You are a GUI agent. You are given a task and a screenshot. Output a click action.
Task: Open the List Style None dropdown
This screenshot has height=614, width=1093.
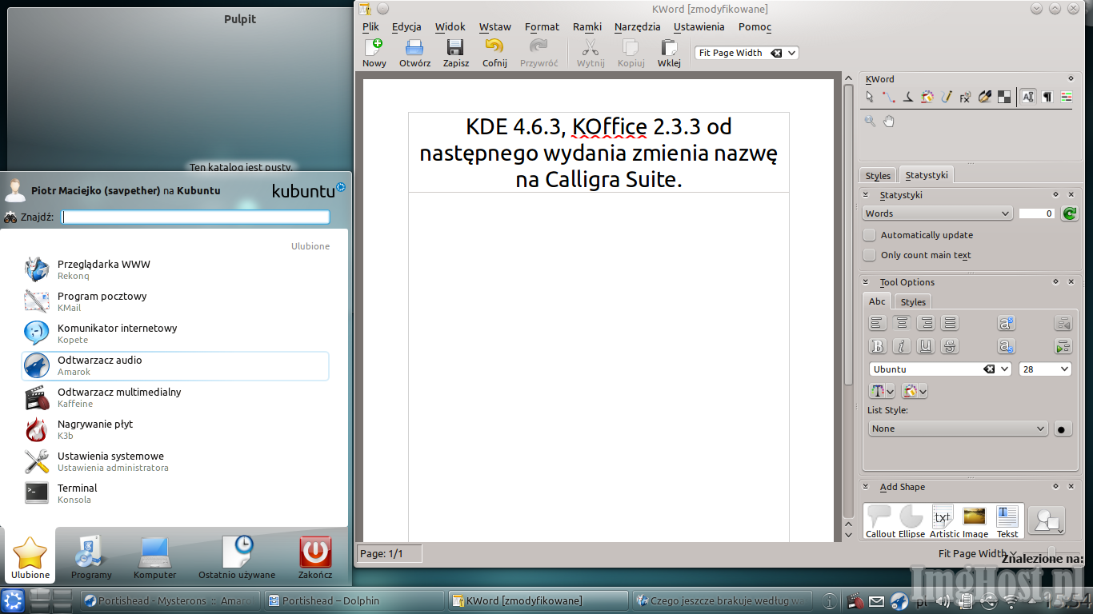coord(958,429)
